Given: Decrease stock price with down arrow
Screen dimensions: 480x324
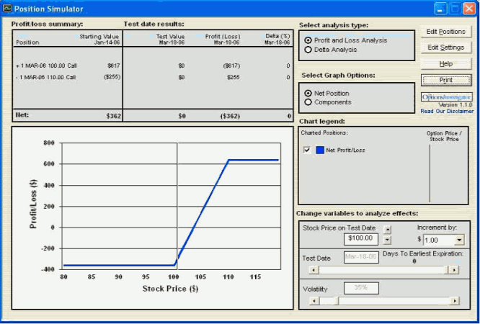Looking at the screenshot, I should (x=388, y=240).
